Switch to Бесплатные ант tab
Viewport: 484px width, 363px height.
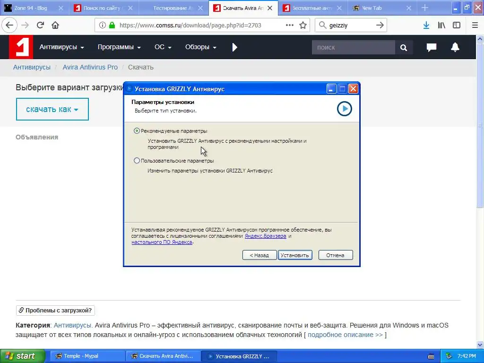click(x=312, y=8)
